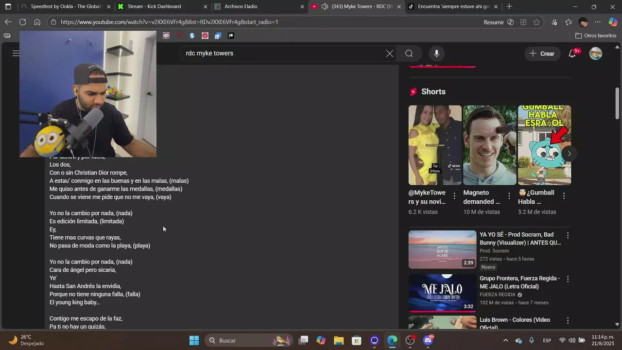
Task: Open YouTube hamburger guide menu
Action: [x=16, y=53]
